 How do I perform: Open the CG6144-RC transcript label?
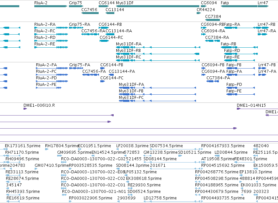(111, 38)
